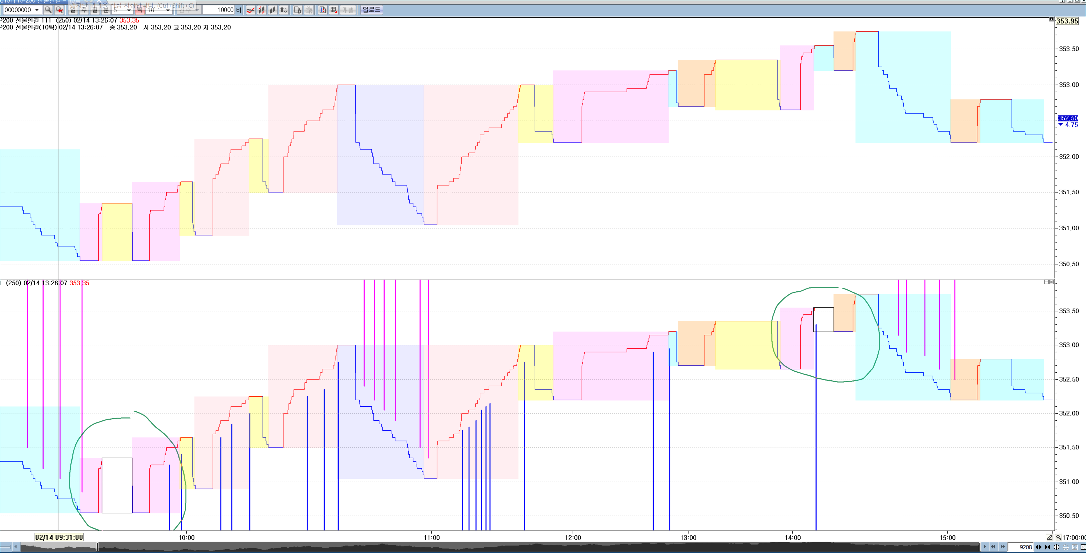Click the magnifier search icon beside the code box
Image resolution: width=1086 pixels, height=553 pixels.
[x=48, y=10]
